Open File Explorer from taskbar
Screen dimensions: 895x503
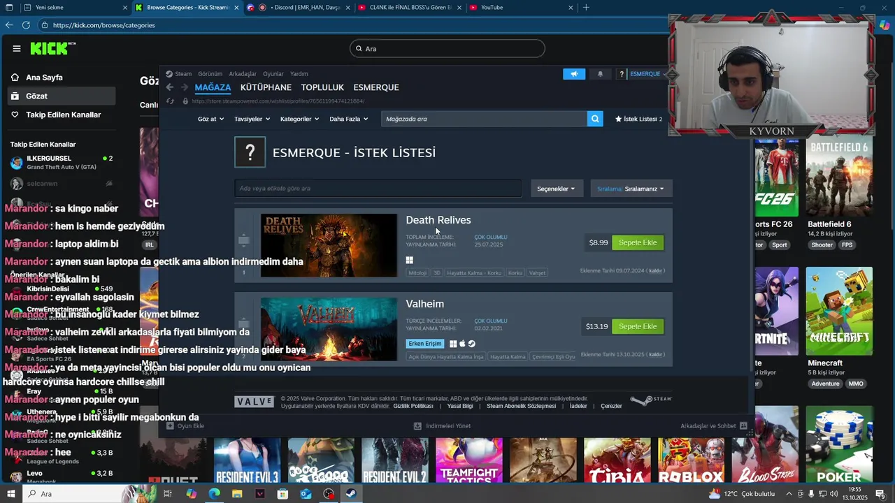(x=237, y=494)
